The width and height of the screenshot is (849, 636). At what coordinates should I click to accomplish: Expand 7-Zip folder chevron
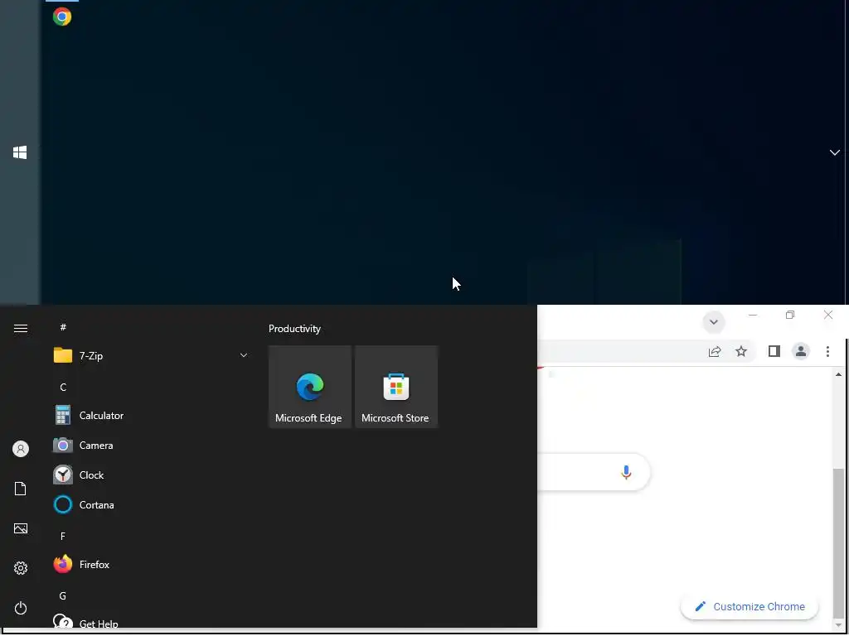(244, 355)
